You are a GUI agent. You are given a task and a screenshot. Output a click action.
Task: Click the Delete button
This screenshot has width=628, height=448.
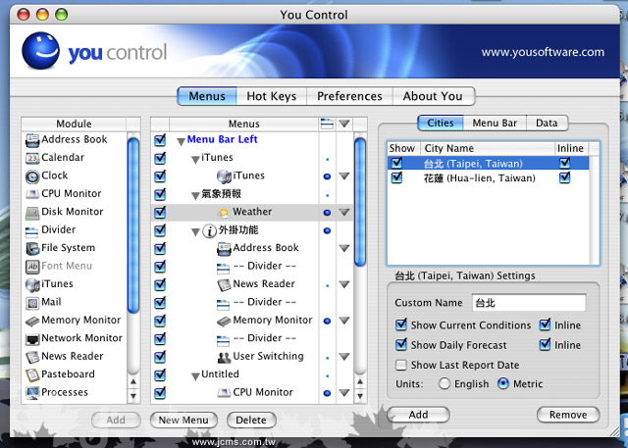click(251, 420)
